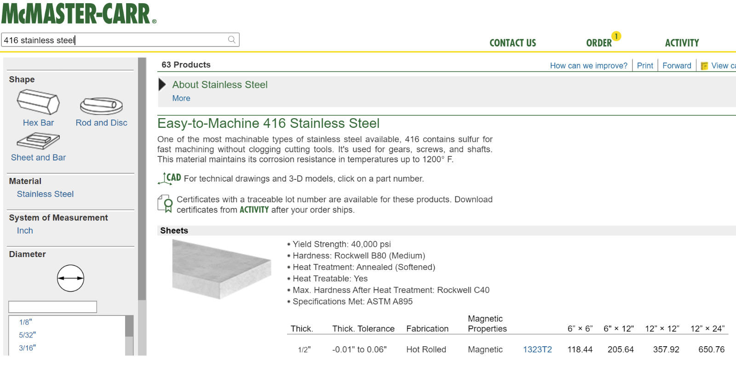Select 3/16" diameter option
The width and height of the screenshot is (736, 372).
pyautogui.click(x=27, y=348)
